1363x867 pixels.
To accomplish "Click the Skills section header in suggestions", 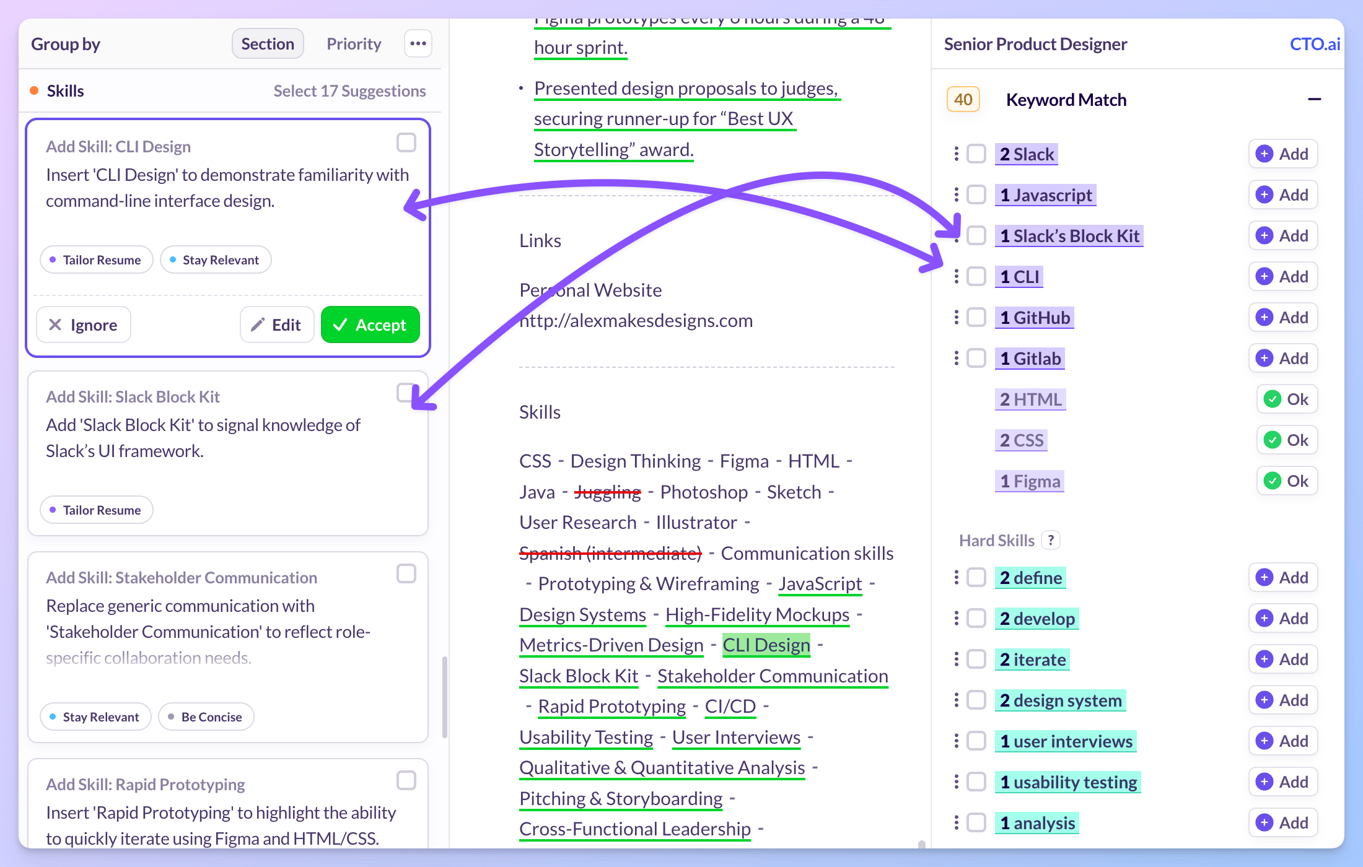I will [65, 91].
